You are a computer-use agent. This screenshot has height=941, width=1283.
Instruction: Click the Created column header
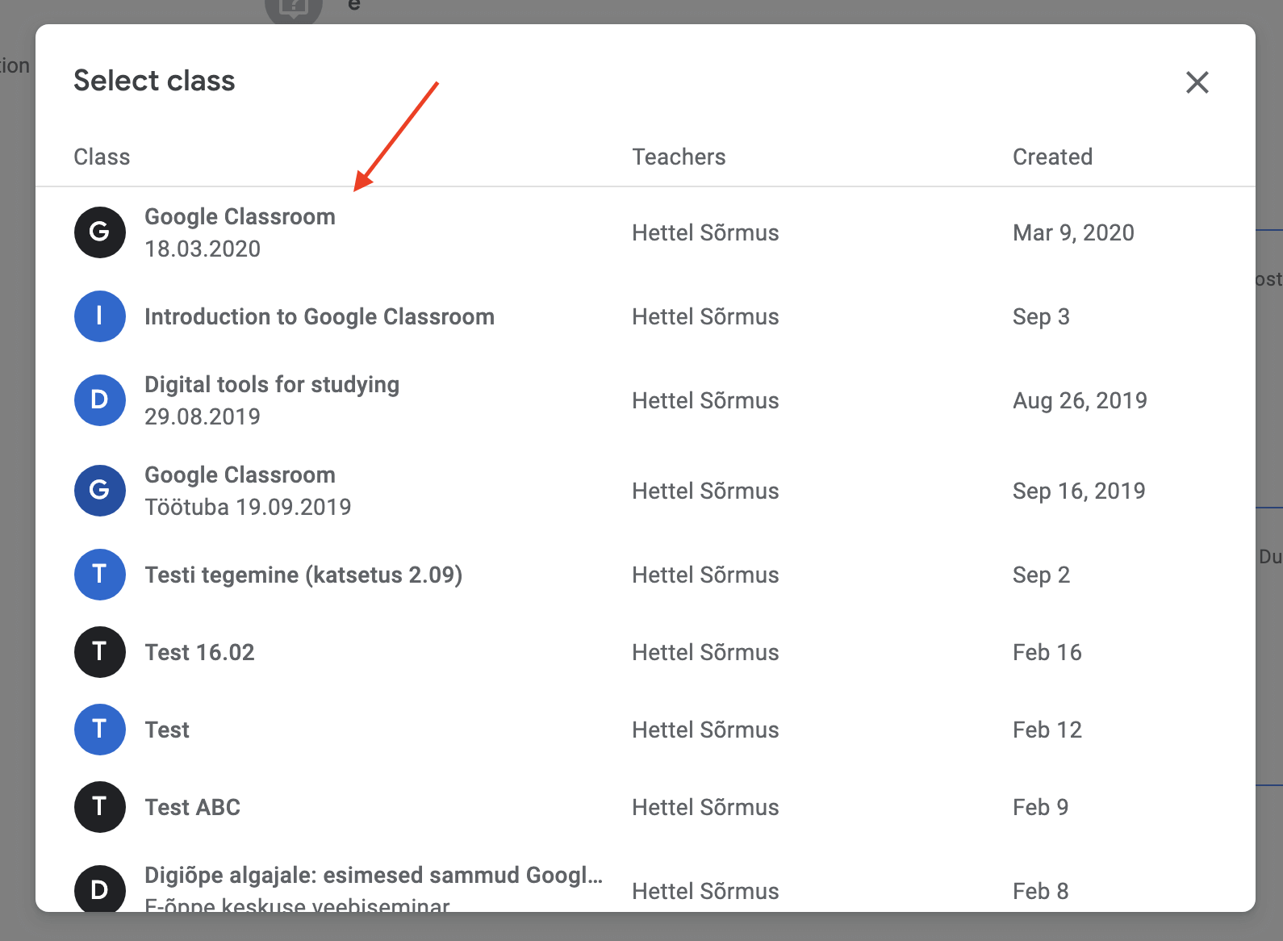click(x=1052, y=157)
